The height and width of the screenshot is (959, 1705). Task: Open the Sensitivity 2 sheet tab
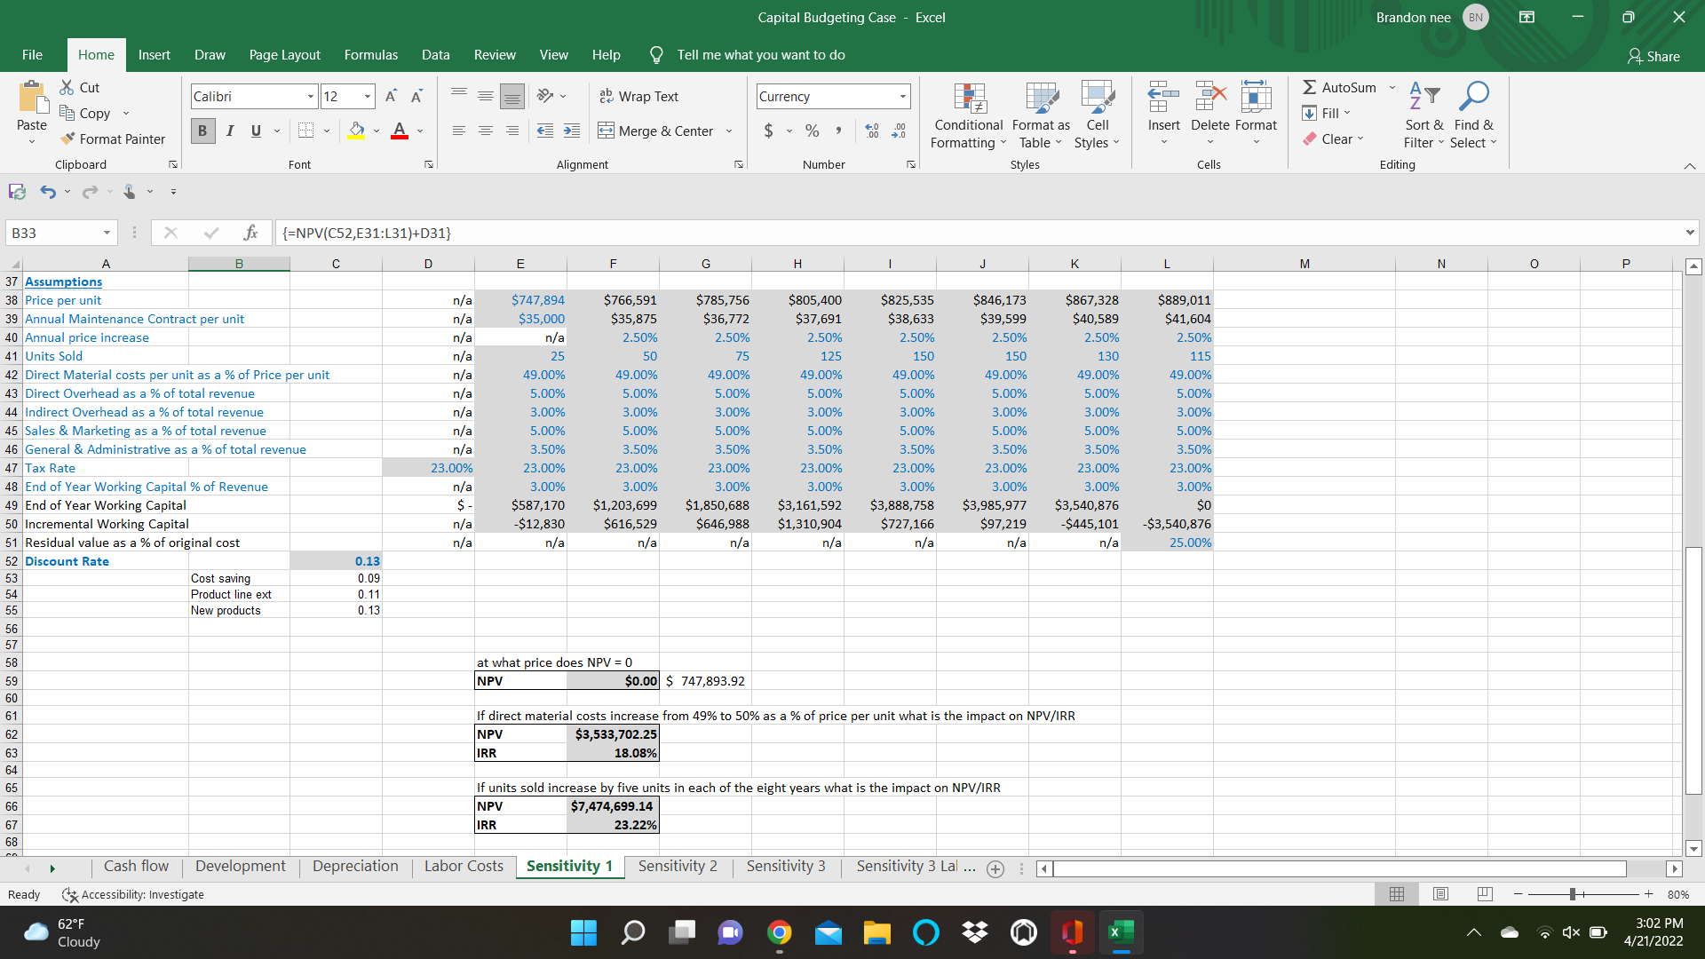pos(677,866)
